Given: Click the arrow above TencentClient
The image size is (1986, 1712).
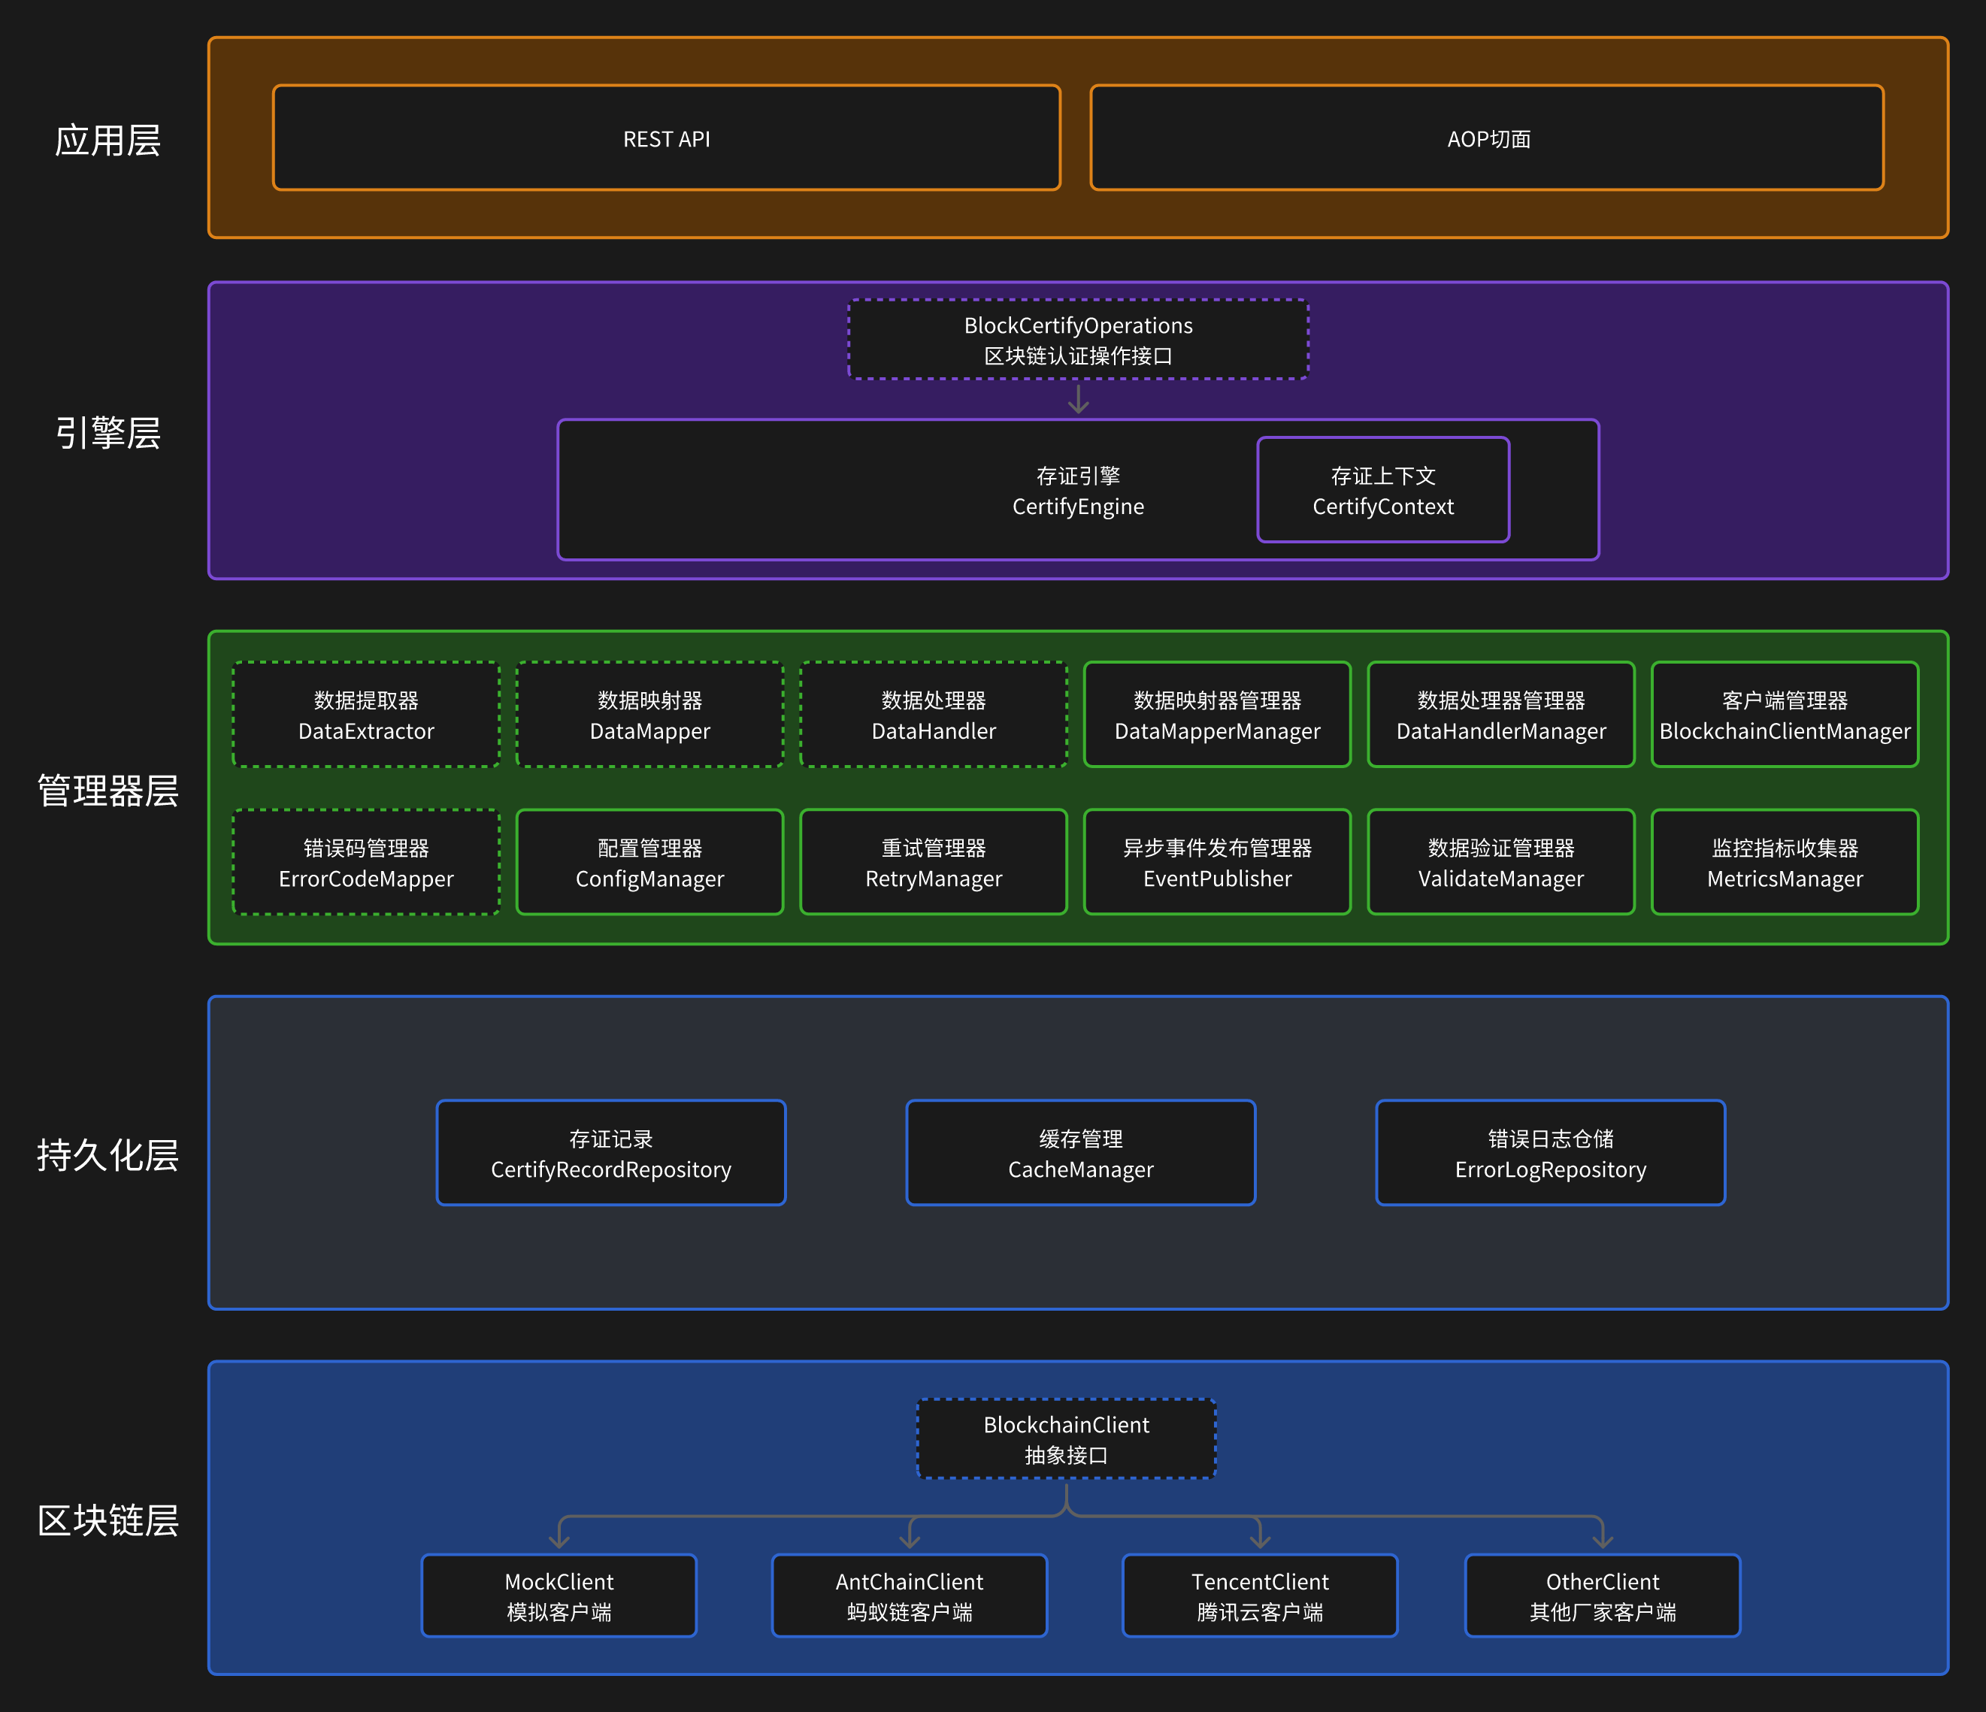Looking at the screenshot, I should pyautogui.click(x=1259, y=1537).
